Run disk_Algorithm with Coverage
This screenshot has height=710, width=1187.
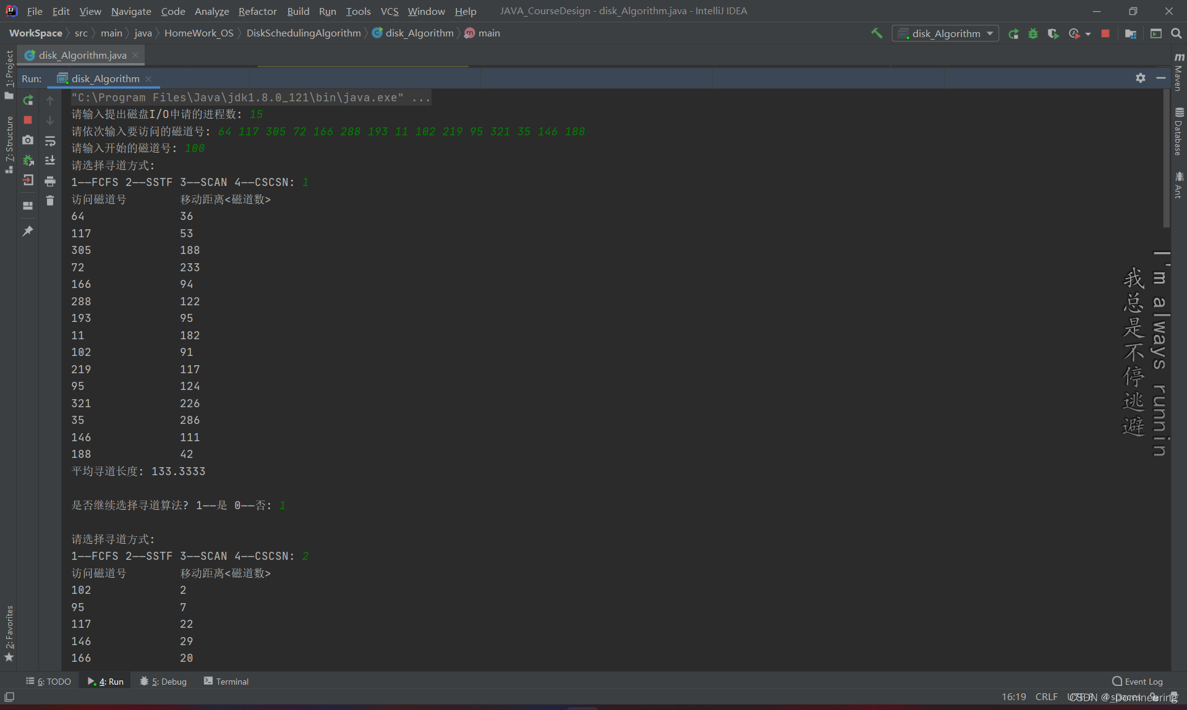1053,33
